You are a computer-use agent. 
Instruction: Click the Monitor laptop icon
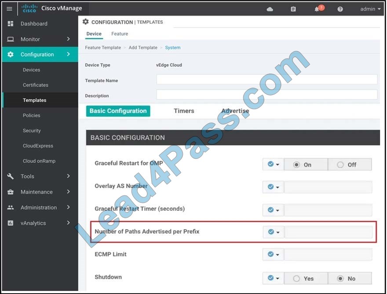[x=11, y=39]
